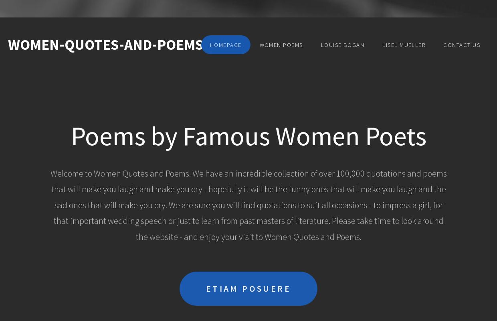
Task: Go to the contact page link
Action: 462,45
